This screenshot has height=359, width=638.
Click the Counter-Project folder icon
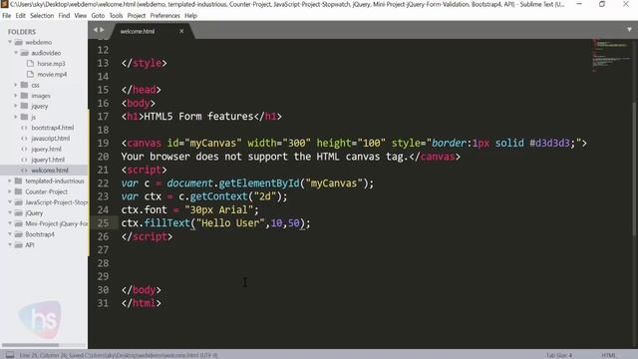pos(19,191)
